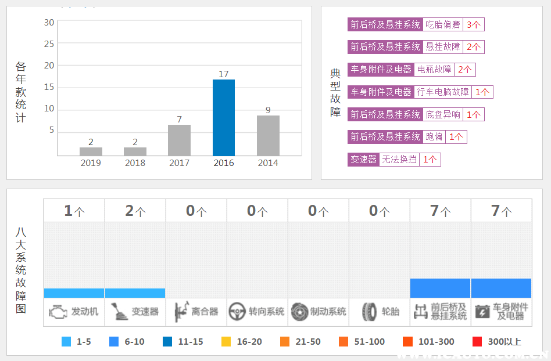Click the blue 2016 bar in chart
This screenshot has height=361, width=551.
click(224, 117)
